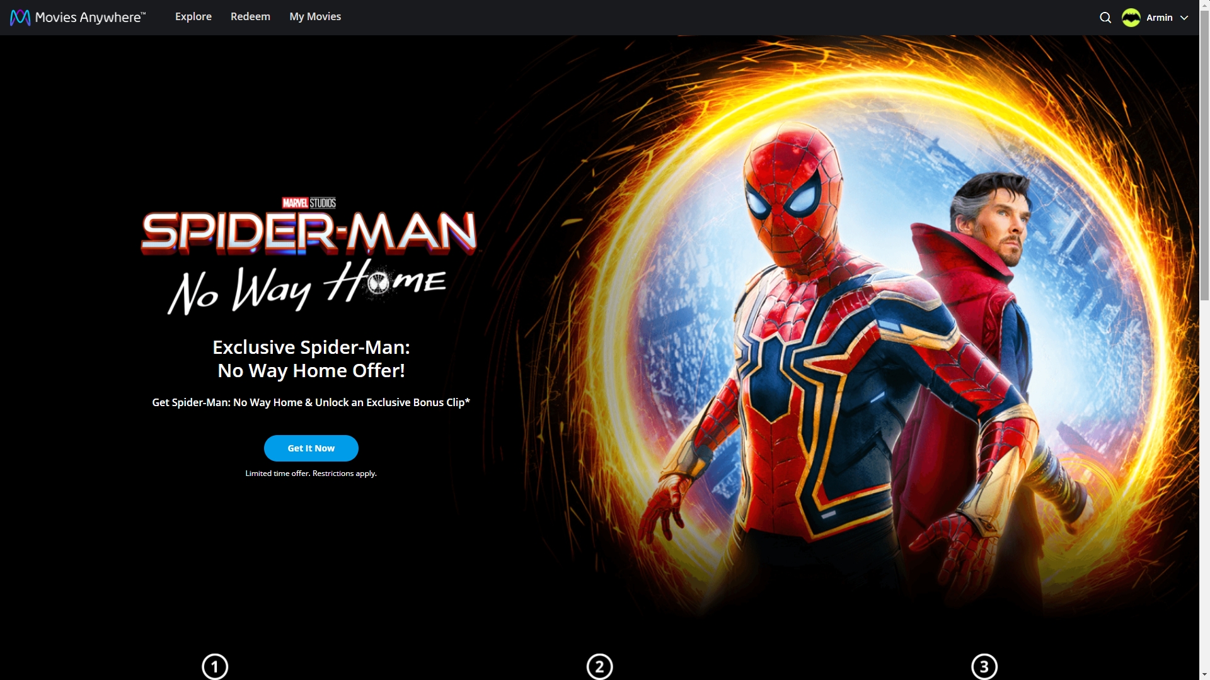Click the Movies Anywhere wordmark text

click(x=90, y=18)
